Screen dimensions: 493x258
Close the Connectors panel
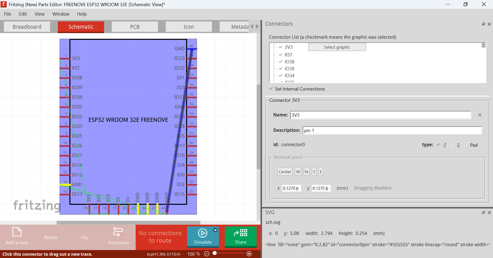click(489, 24)
